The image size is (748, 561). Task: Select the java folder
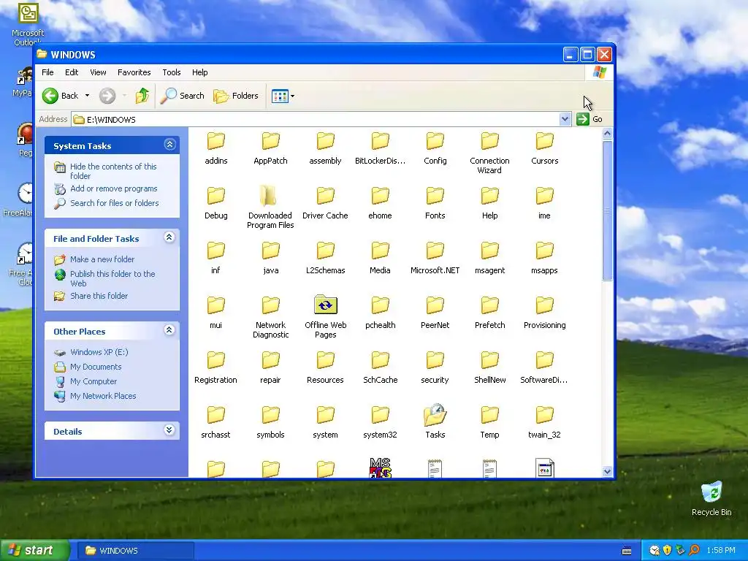click(270, 258)
